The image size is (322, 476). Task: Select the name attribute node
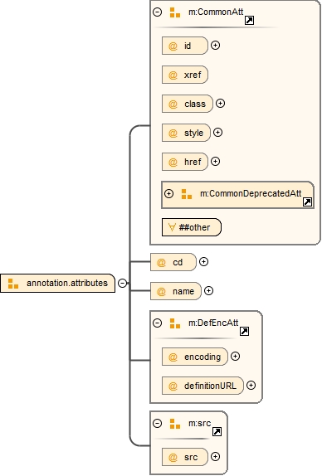click(176, 291)
